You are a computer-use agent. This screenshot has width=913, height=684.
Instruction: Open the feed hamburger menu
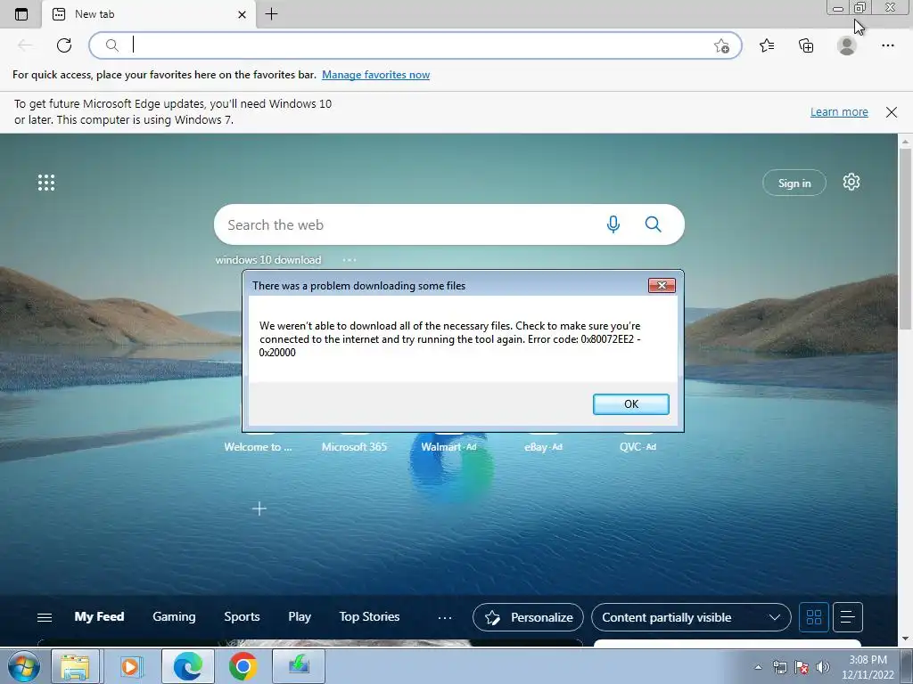pyautogui.click(x=45, y=617)
